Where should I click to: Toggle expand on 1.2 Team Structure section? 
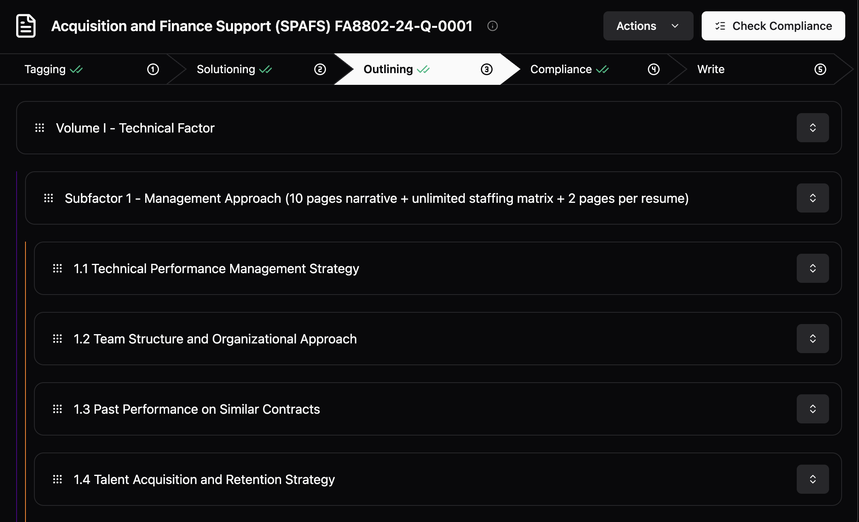pos(812,339)
